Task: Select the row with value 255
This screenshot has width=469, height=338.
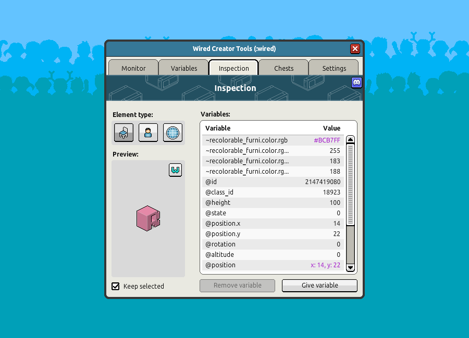Action: [x=273, y=150]
